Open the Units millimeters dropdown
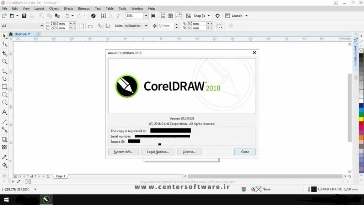364x205 pixels. (146, 26)
